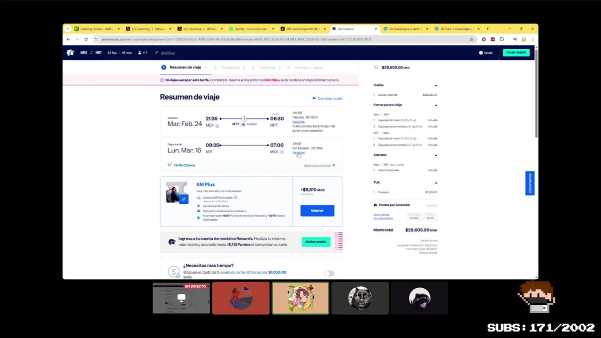601x338 pixels.
Task: Click the Modificar pencil icon
Action: [156, 53]
